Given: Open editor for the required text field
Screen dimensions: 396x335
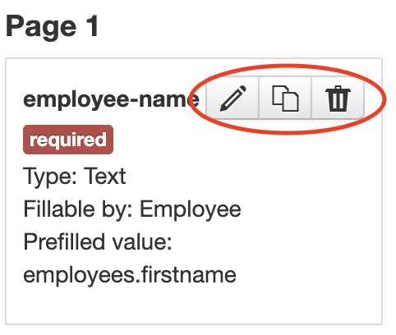Looking at the screenshot, I should point(233,98).
